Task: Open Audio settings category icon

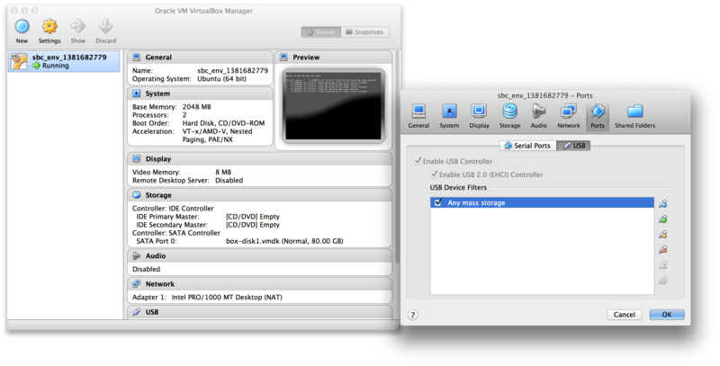Action: [538, 116]
